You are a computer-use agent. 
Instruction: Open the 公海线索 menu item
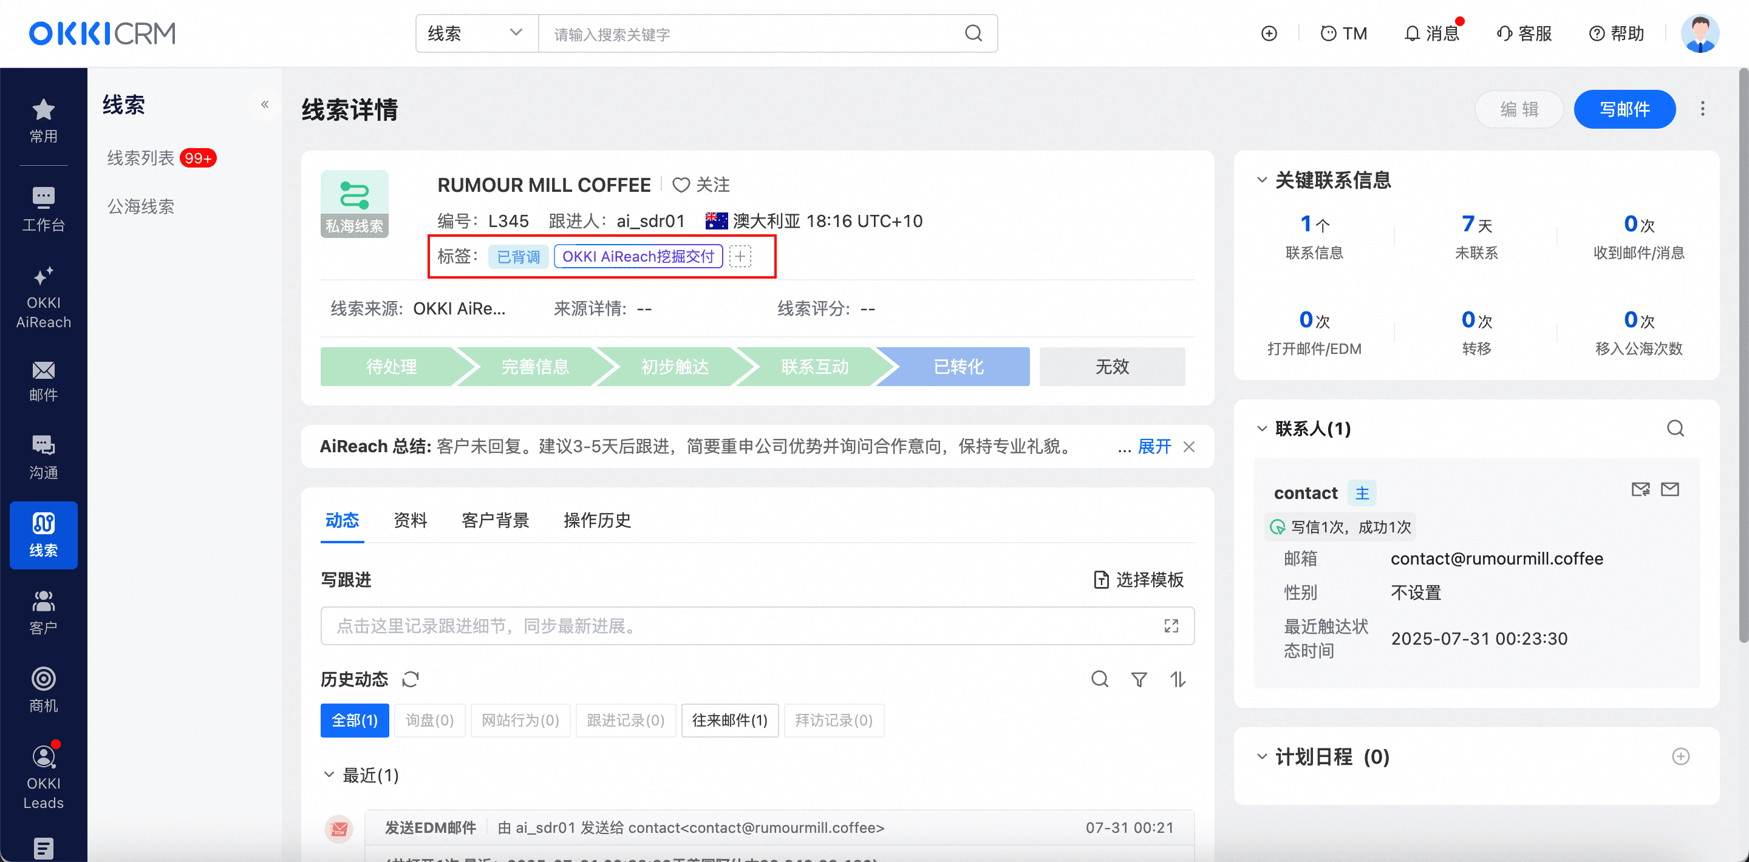click(140, 206)
